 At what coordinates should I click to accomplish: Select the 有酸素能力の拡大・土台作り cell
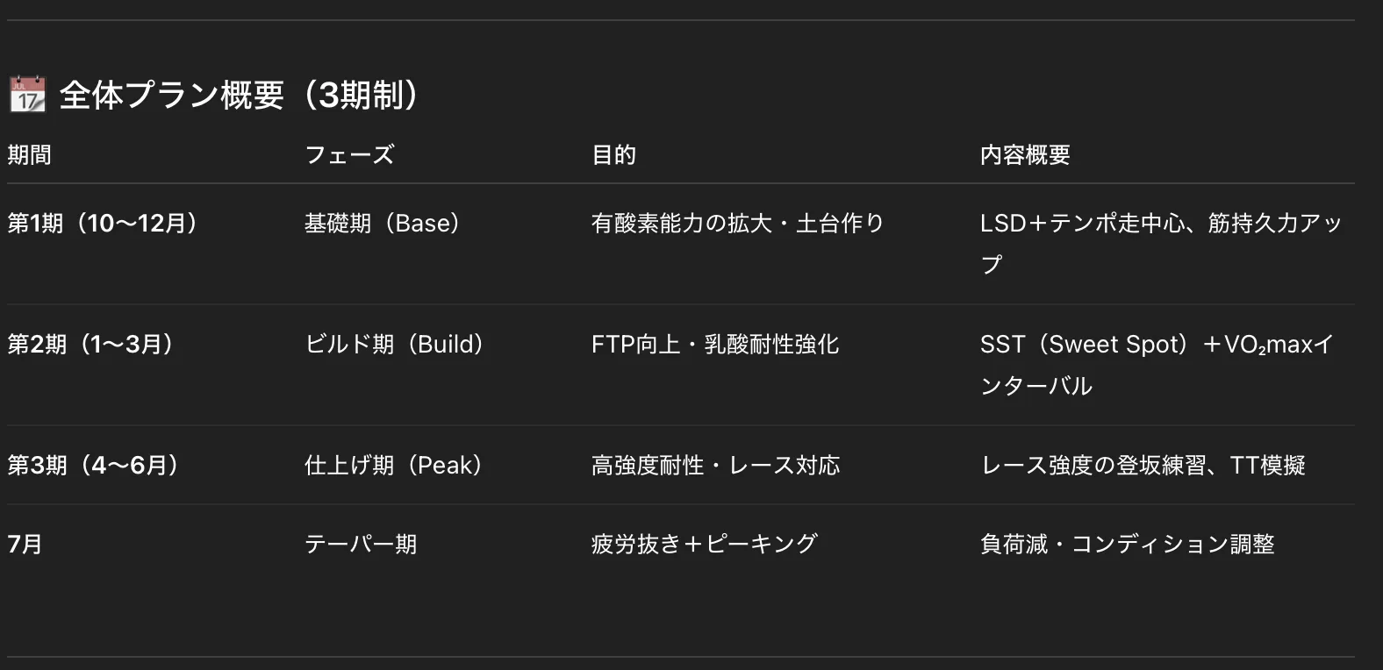click(737, 224)
